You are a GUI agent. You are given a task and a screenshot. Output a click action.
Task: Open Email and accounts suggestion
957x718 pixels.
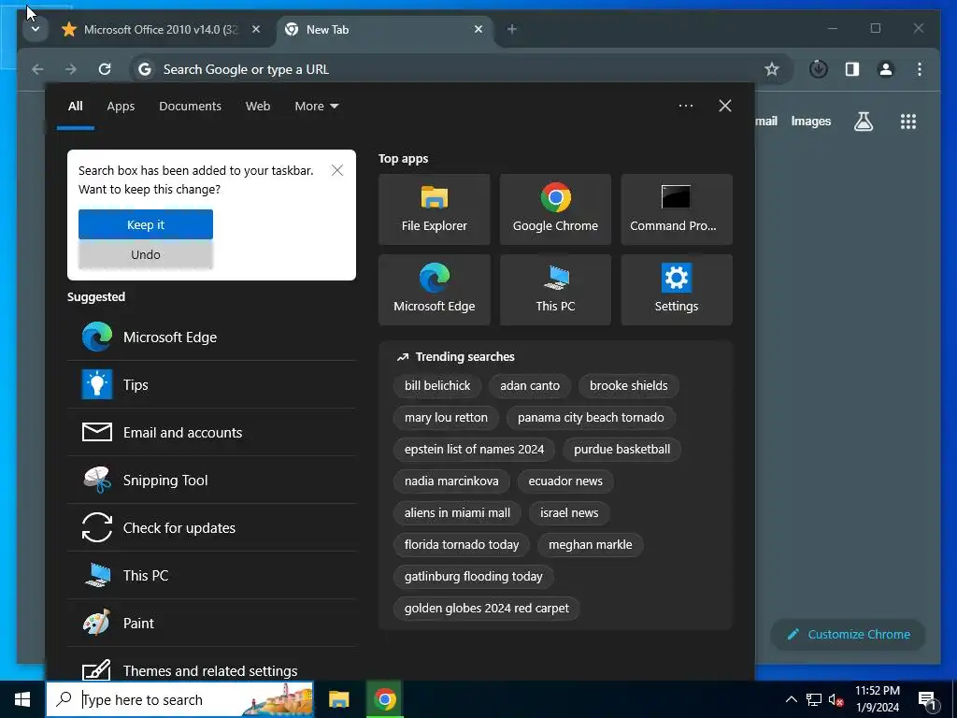coord(211,432)
